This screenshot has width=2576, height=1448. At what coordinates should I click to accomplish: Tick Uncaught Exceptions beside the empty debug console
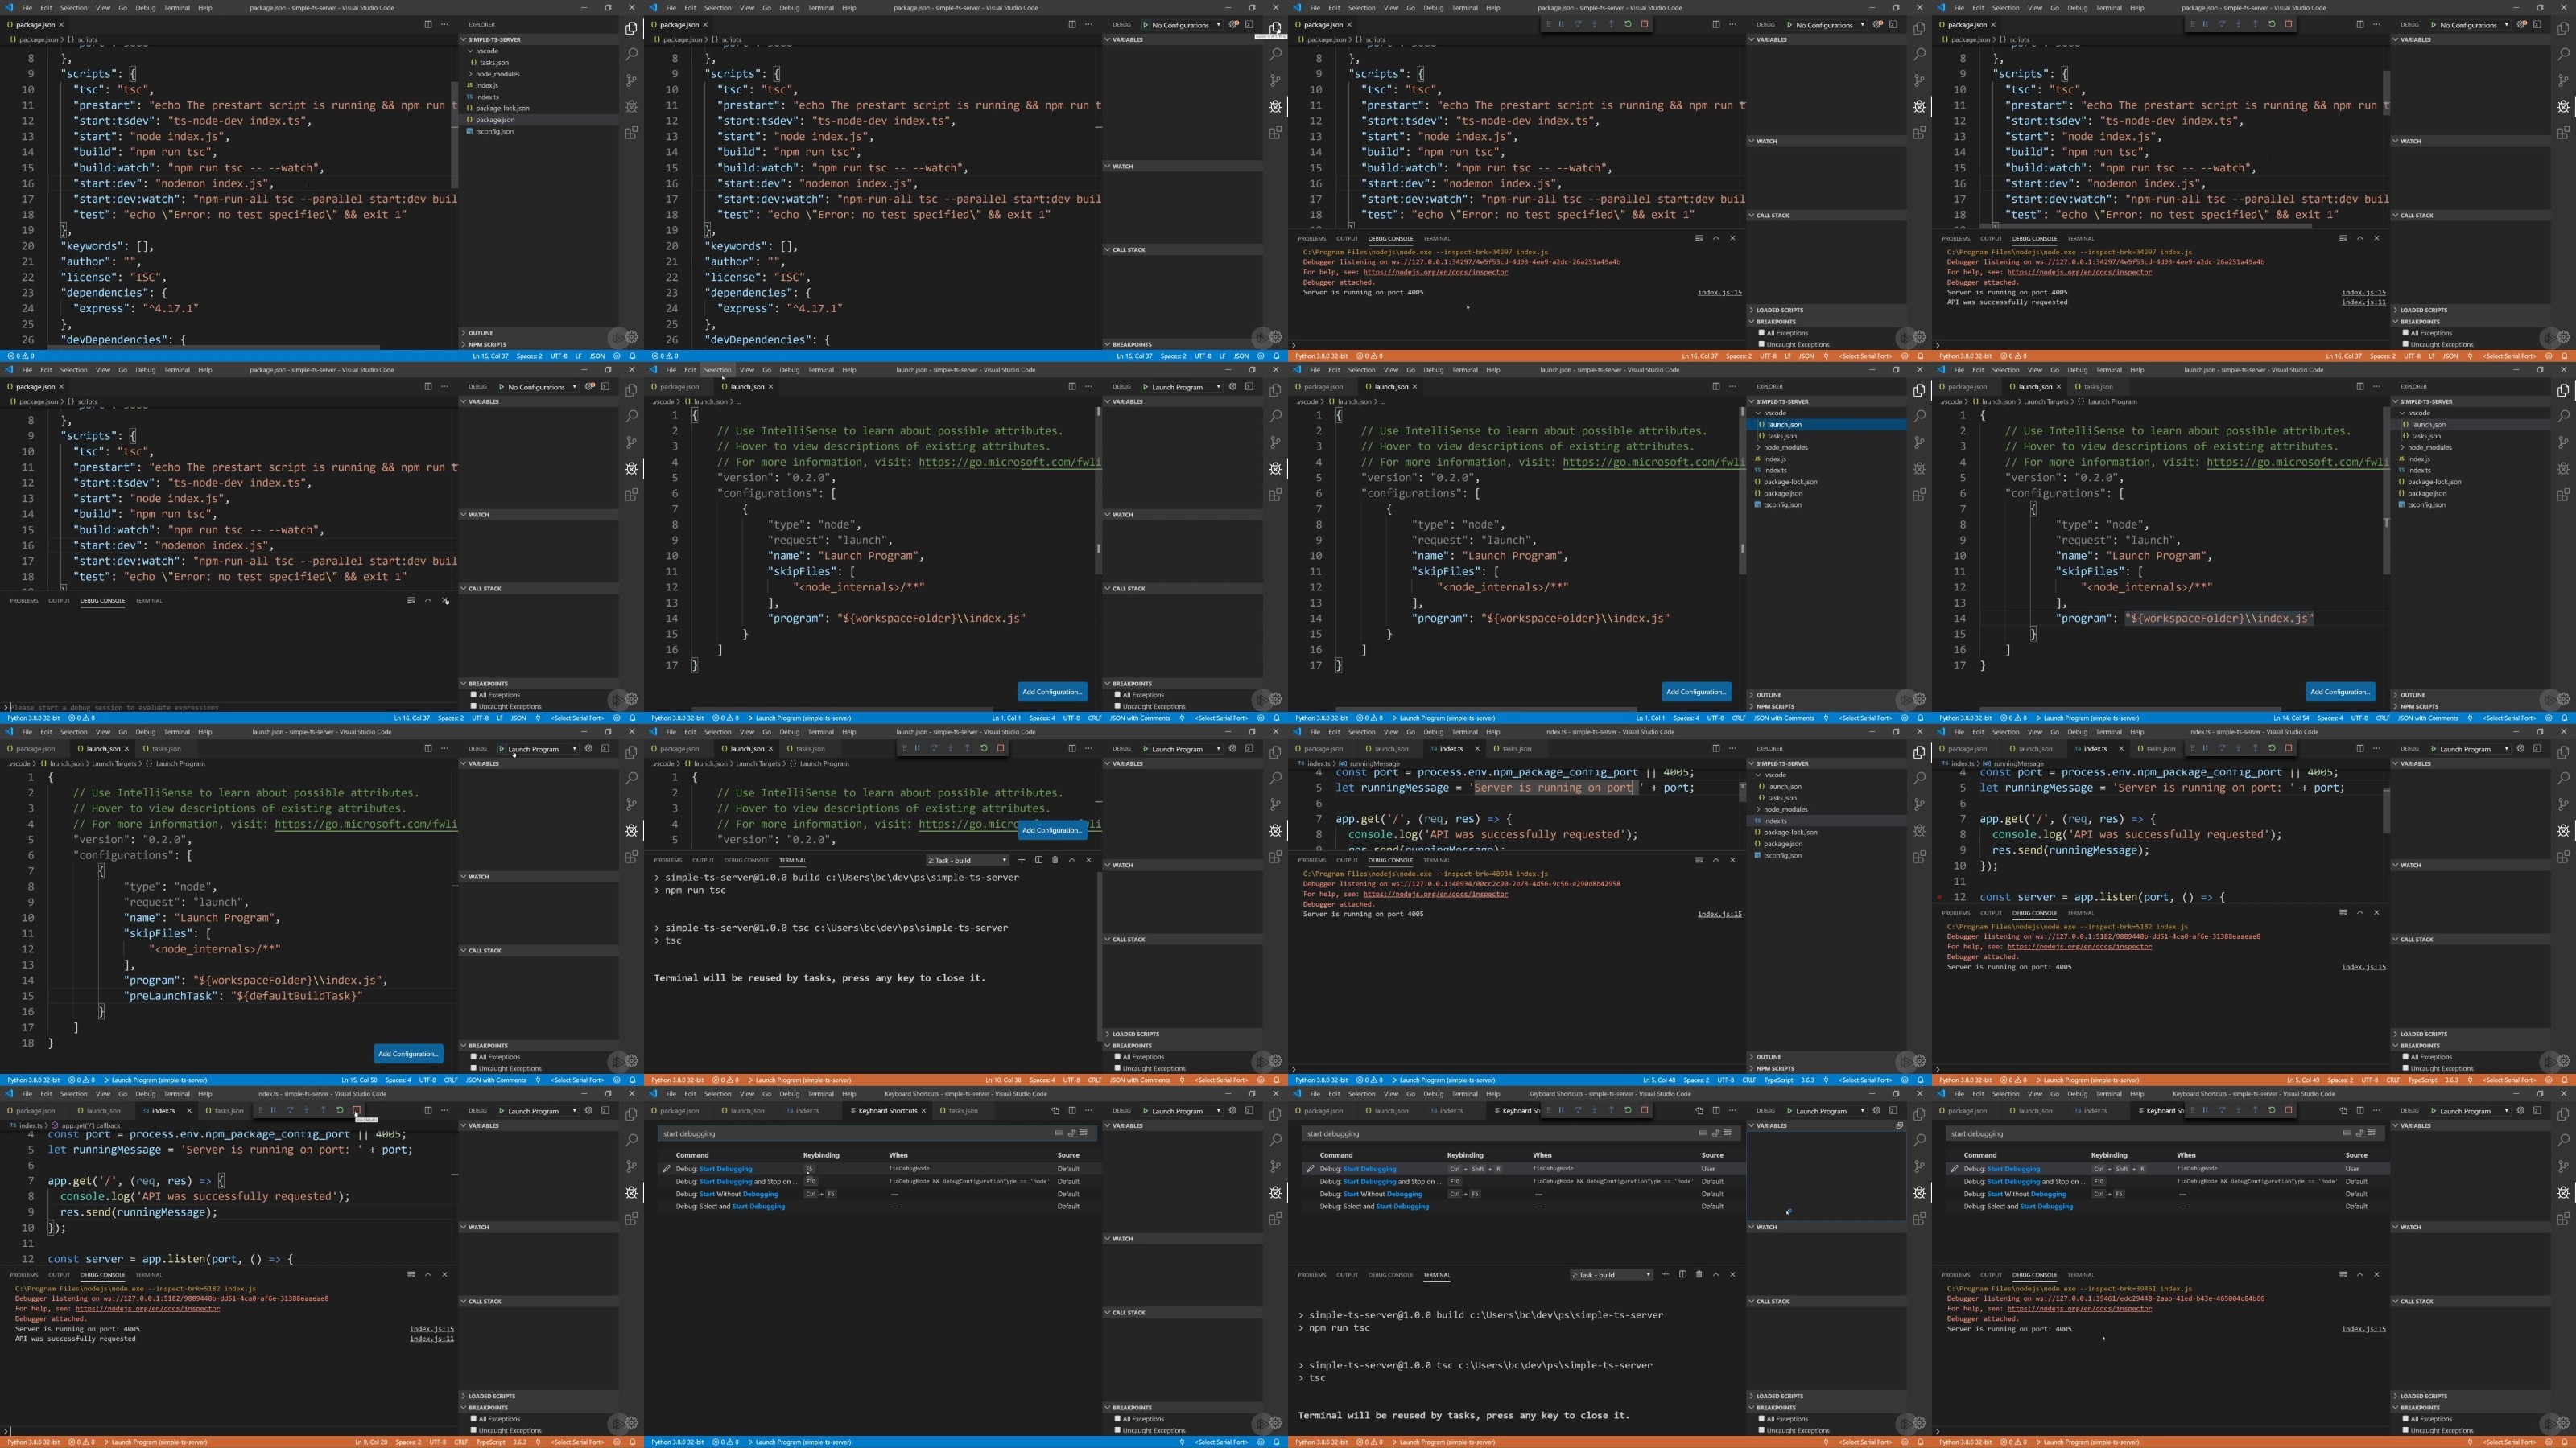475,706
